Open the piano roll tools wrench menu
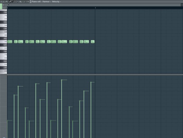Screen dimensions: 183x138 click(4, 2)
